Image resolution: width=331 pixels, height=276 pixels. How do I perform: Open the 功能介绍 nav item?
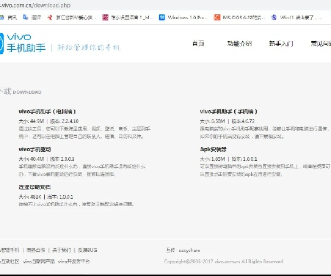pos(239,44)
